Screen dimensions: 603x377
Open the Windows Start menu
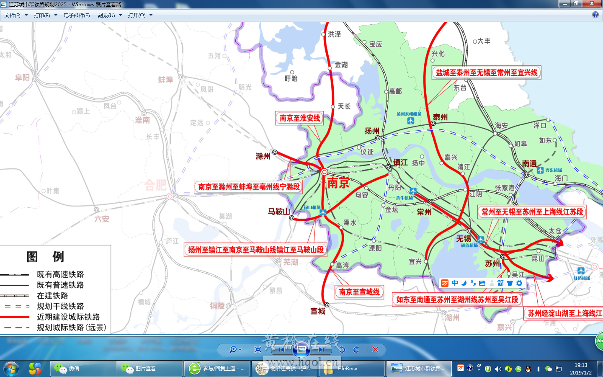coord(11,369)
